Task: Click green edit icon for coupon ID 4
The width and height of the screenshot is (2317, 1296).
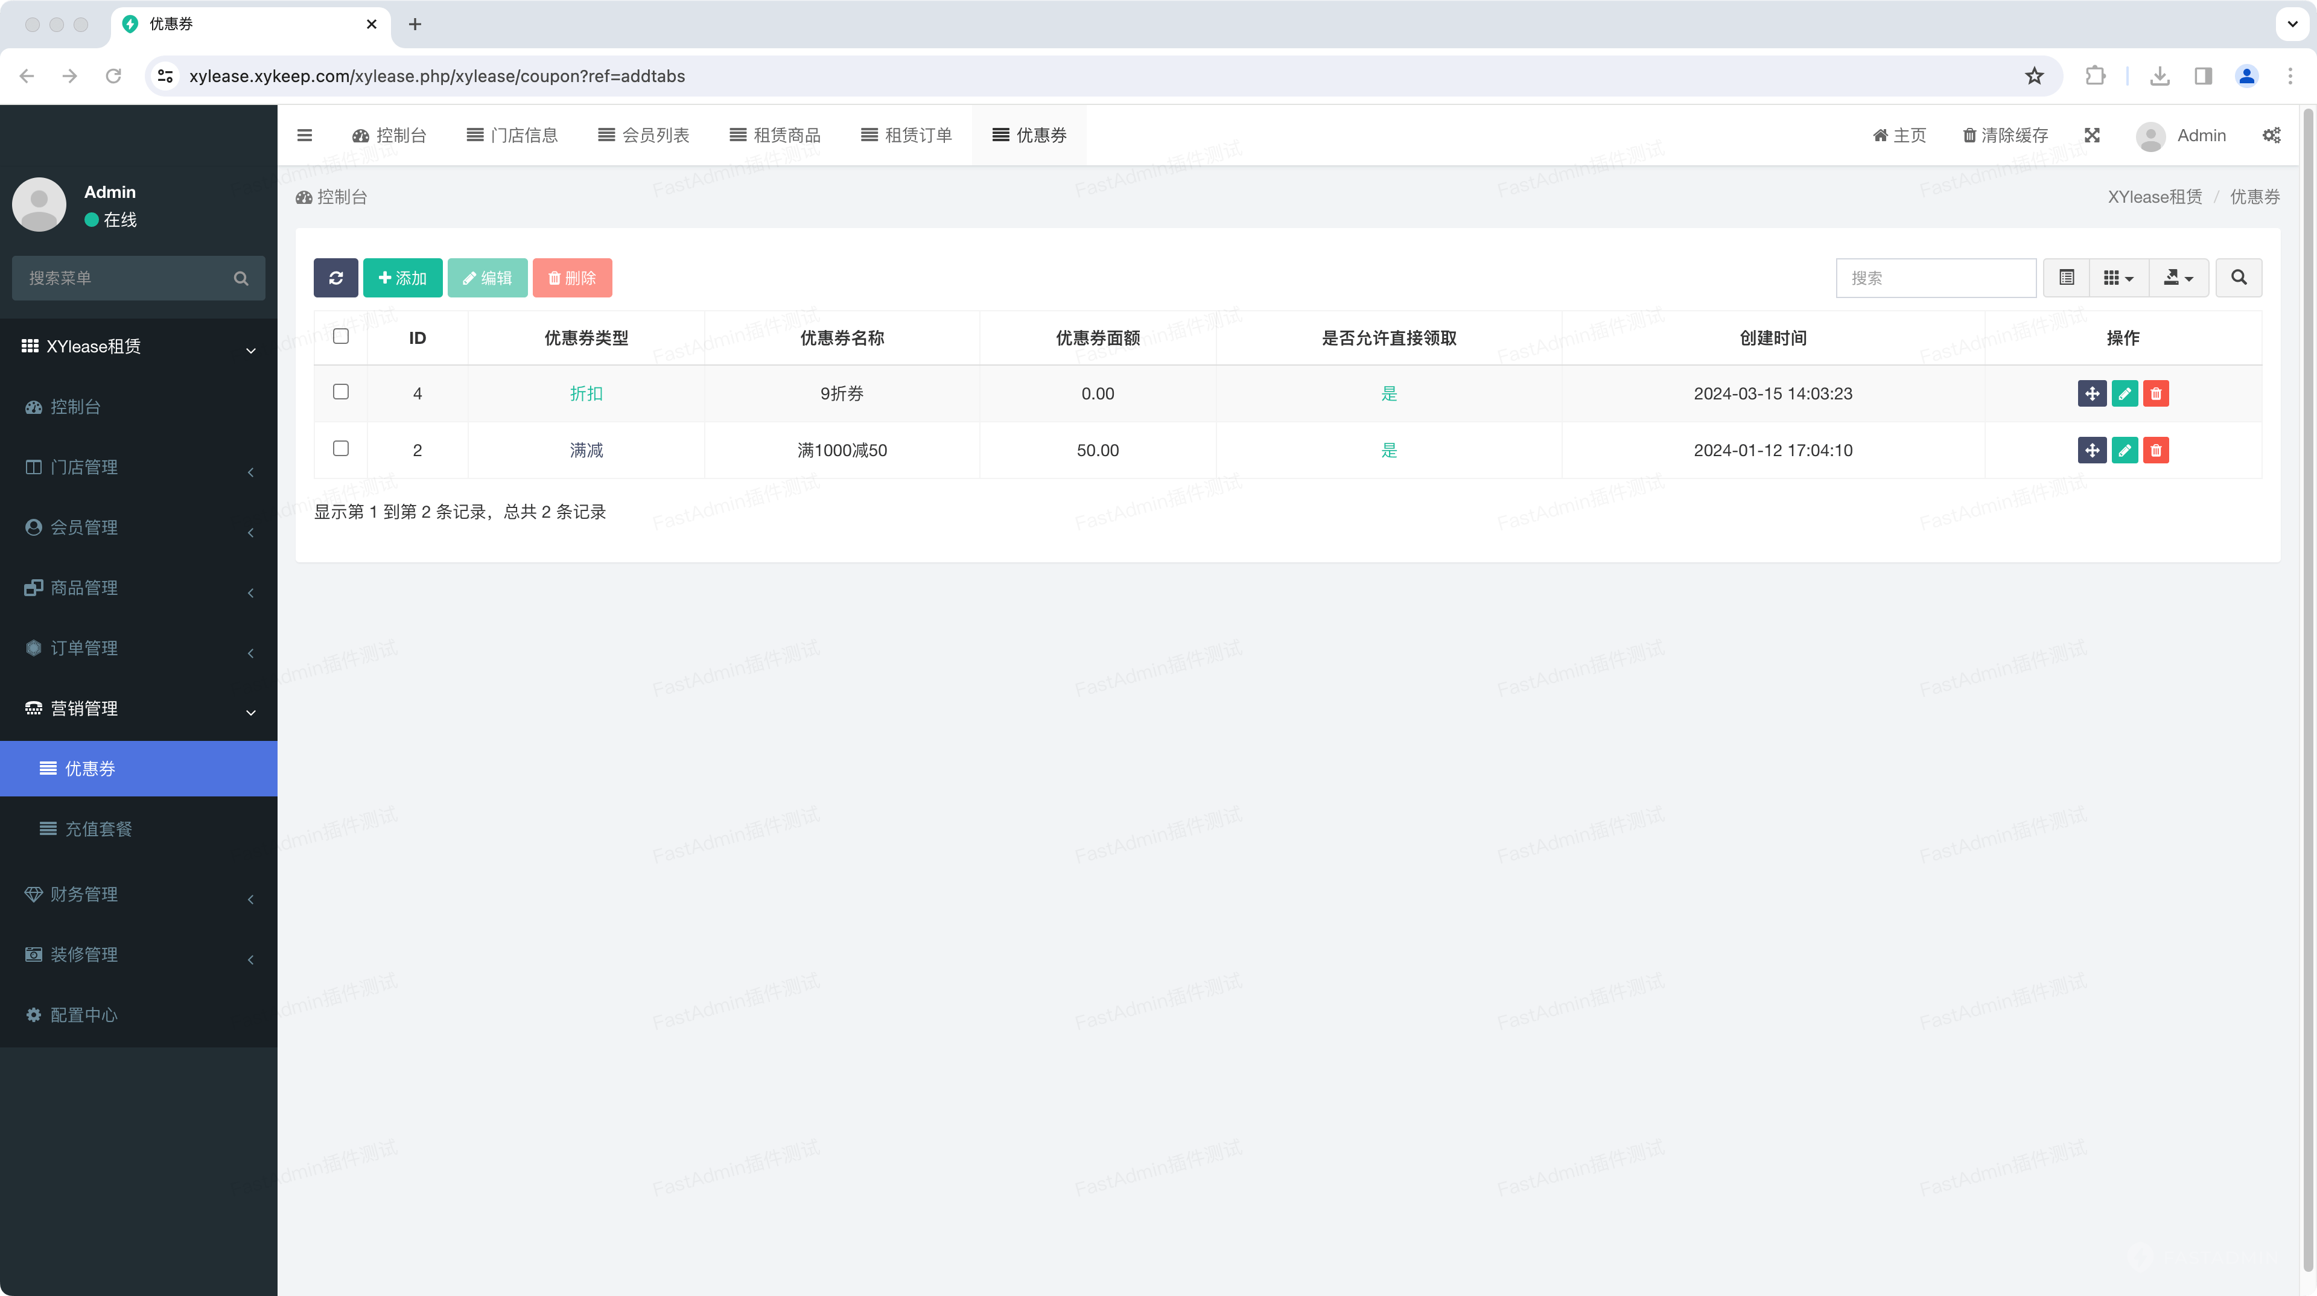Action: click(x=2125, y=394)
